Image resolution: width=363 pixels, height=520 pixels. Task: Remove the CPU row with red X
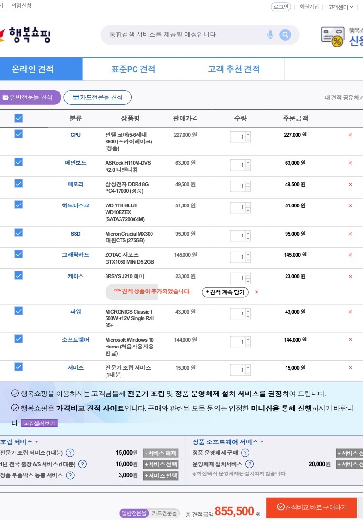click(x=350, y=135)
